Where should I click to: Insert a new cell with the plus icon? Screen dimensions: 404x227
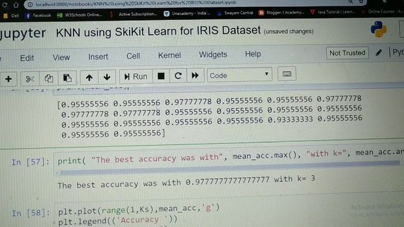pyautogui.click(x=8, y=79)
